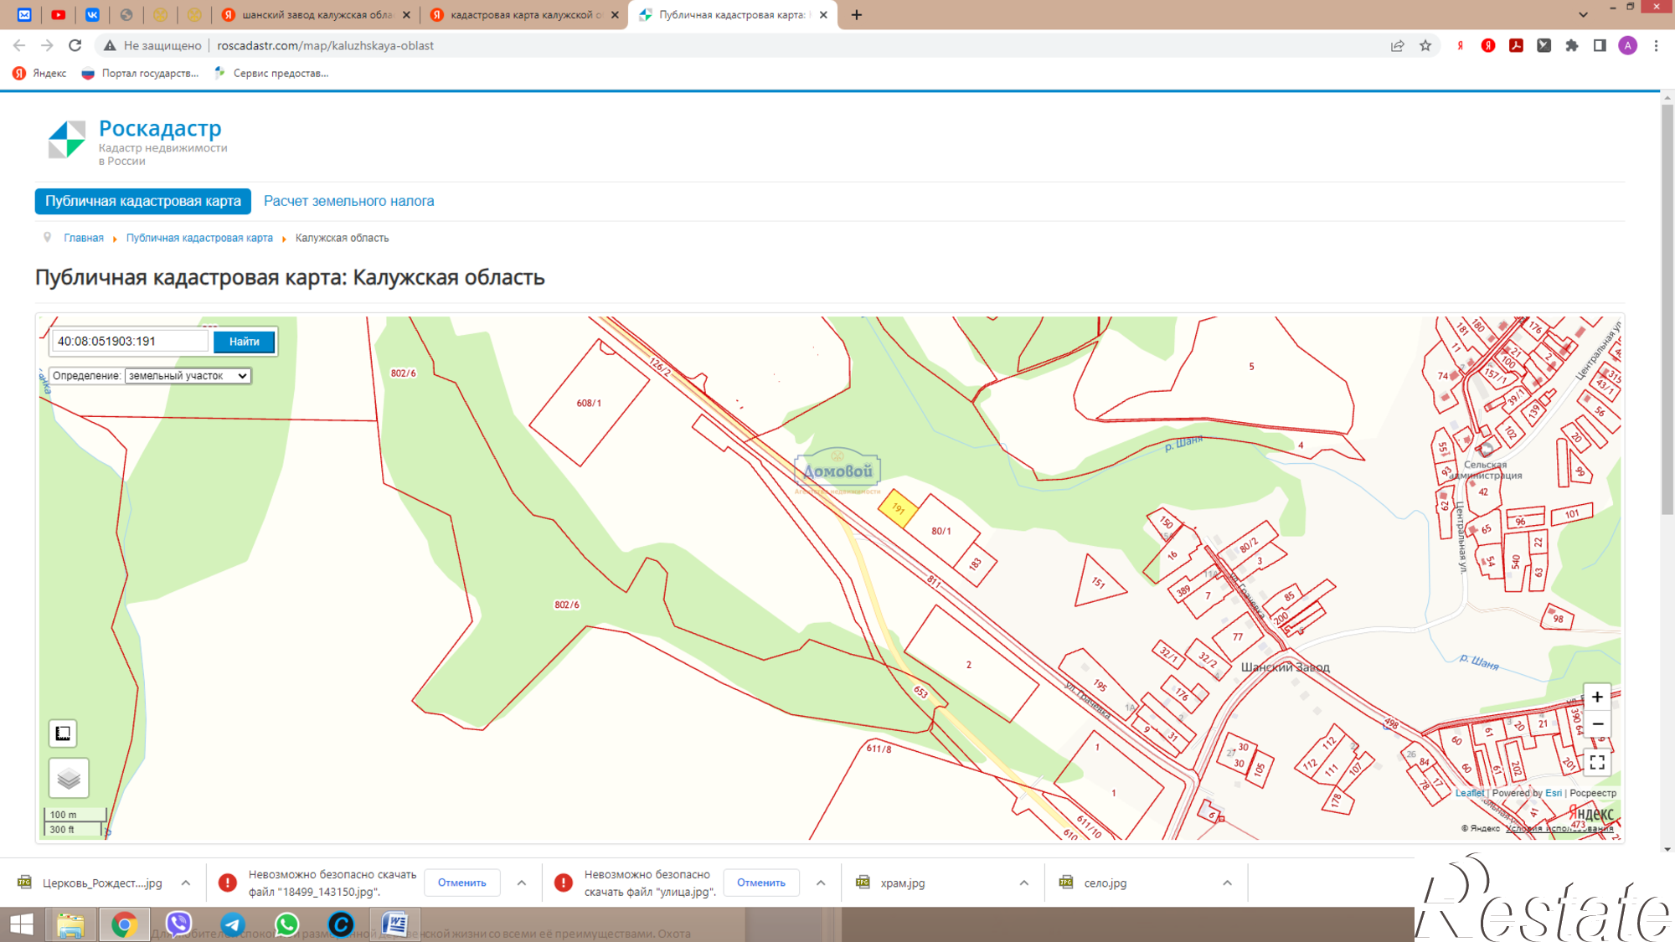Toggle fullscreen map view
Screen dimensions: 1675x942
pyautogui.click(x=1597, y=763)
